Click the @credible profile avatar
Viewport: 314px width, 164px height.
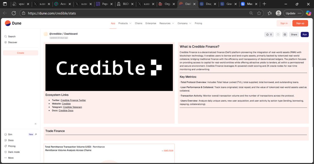coord(46,34)
